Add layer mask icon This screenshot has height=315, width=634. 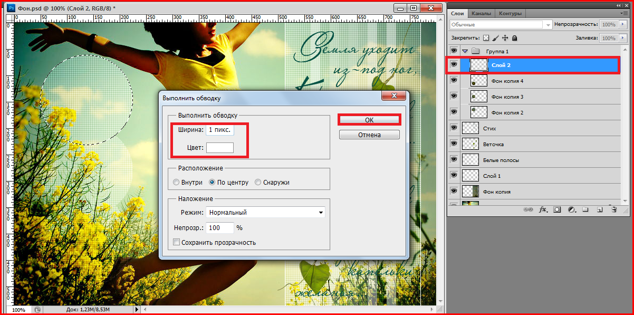557,209
